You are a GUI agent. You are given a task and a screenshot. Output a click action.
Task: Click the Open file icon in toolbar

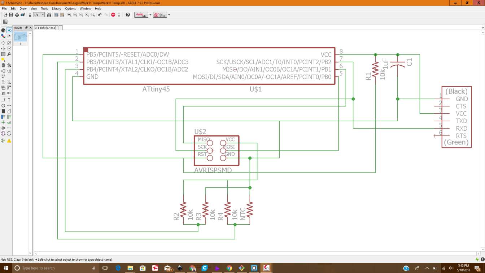5,15
